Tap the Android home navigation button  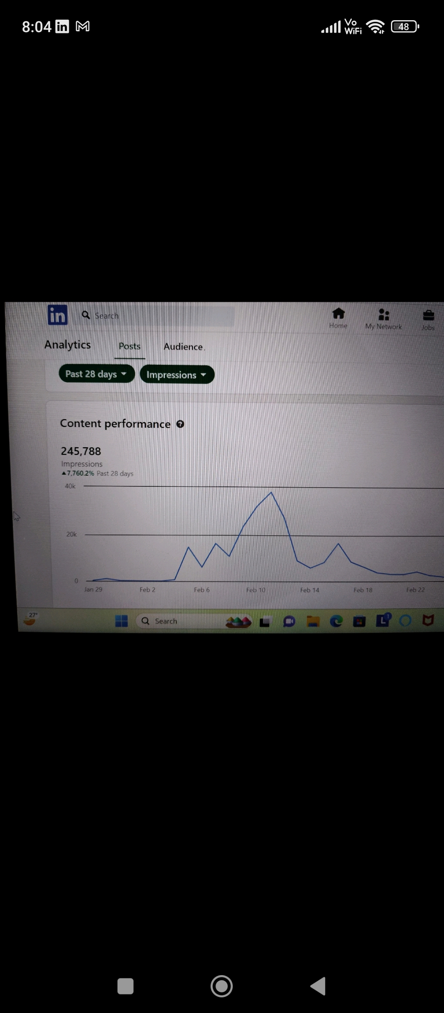coord(222,986)
